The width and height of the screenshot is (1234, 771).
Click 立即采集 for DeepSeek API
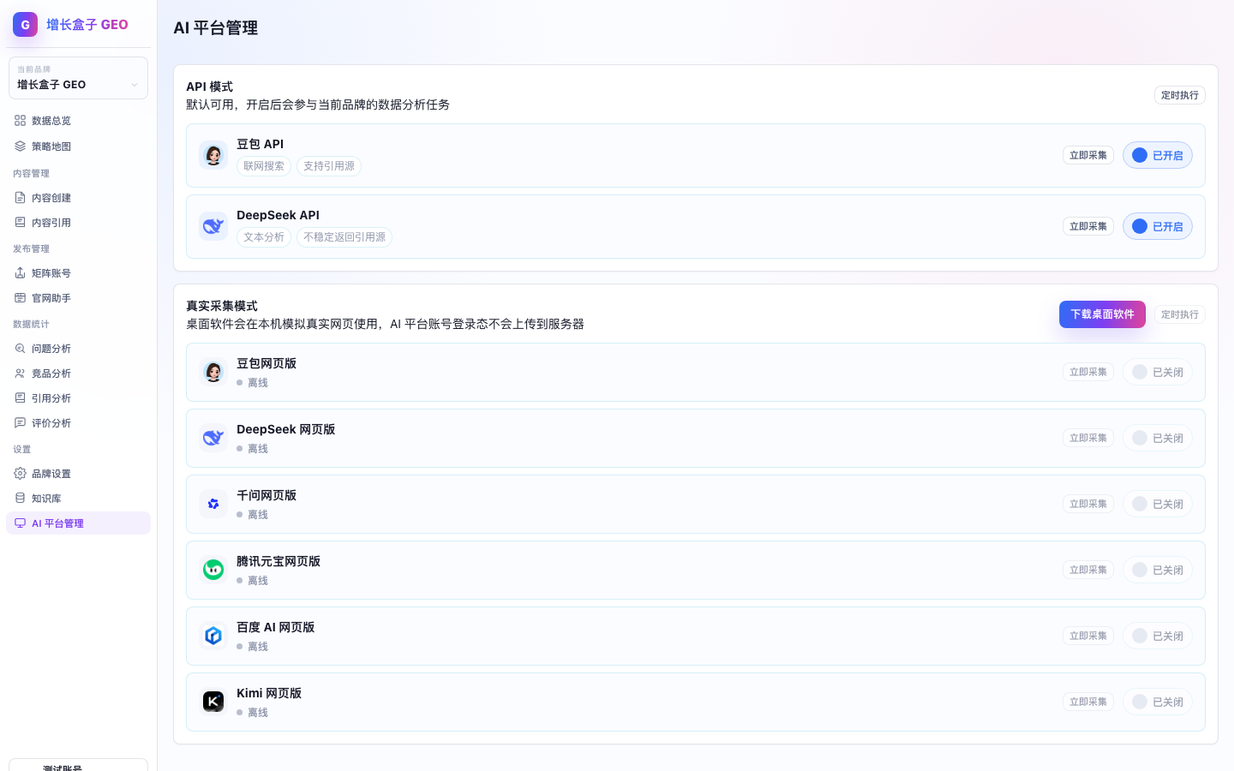(x=1088, y=226)
